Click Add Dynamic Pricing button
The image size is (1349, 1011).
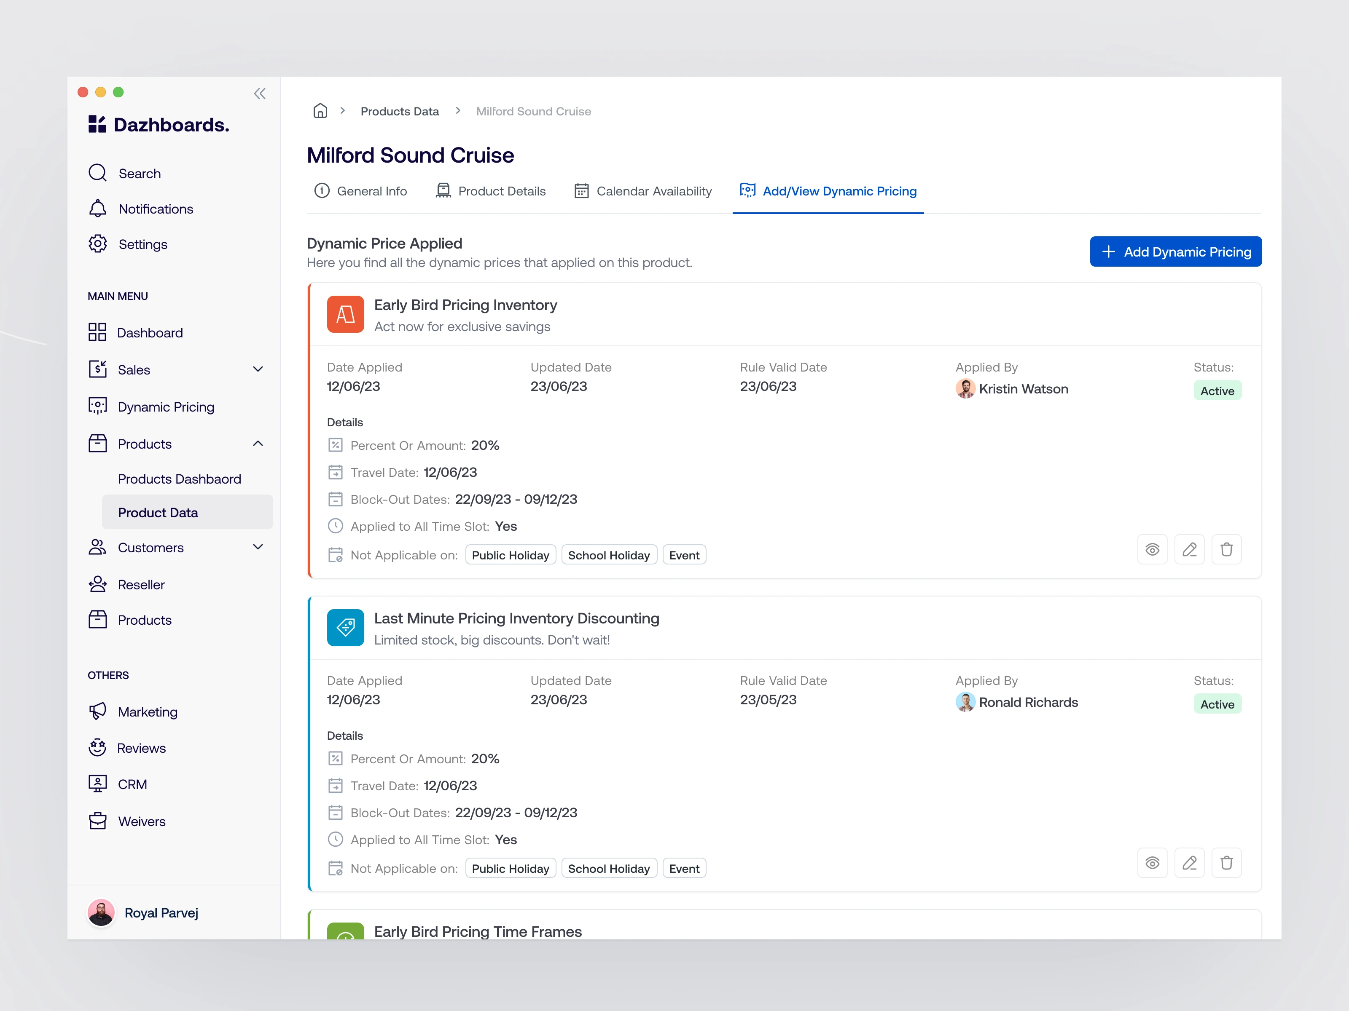point(1175,251)
